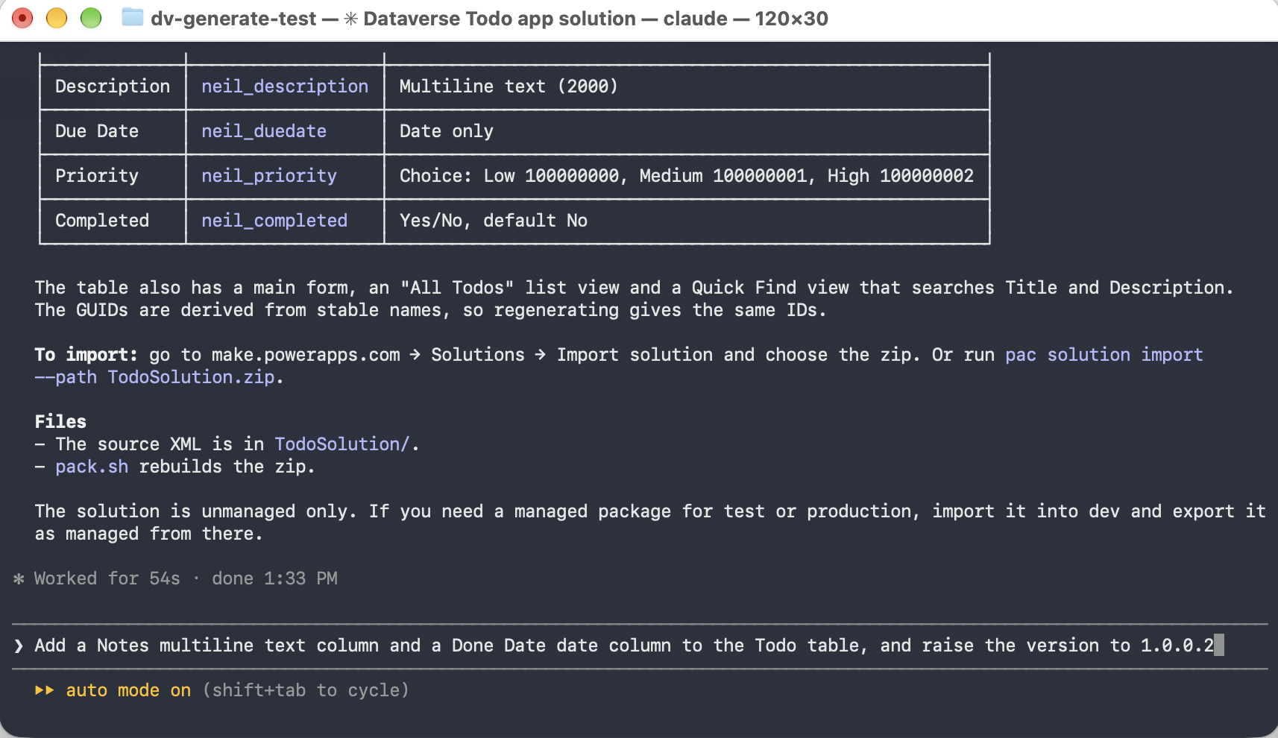Click the 'Choice: Low 100000000' cell
1278x738 pixels.
point(687,176)
